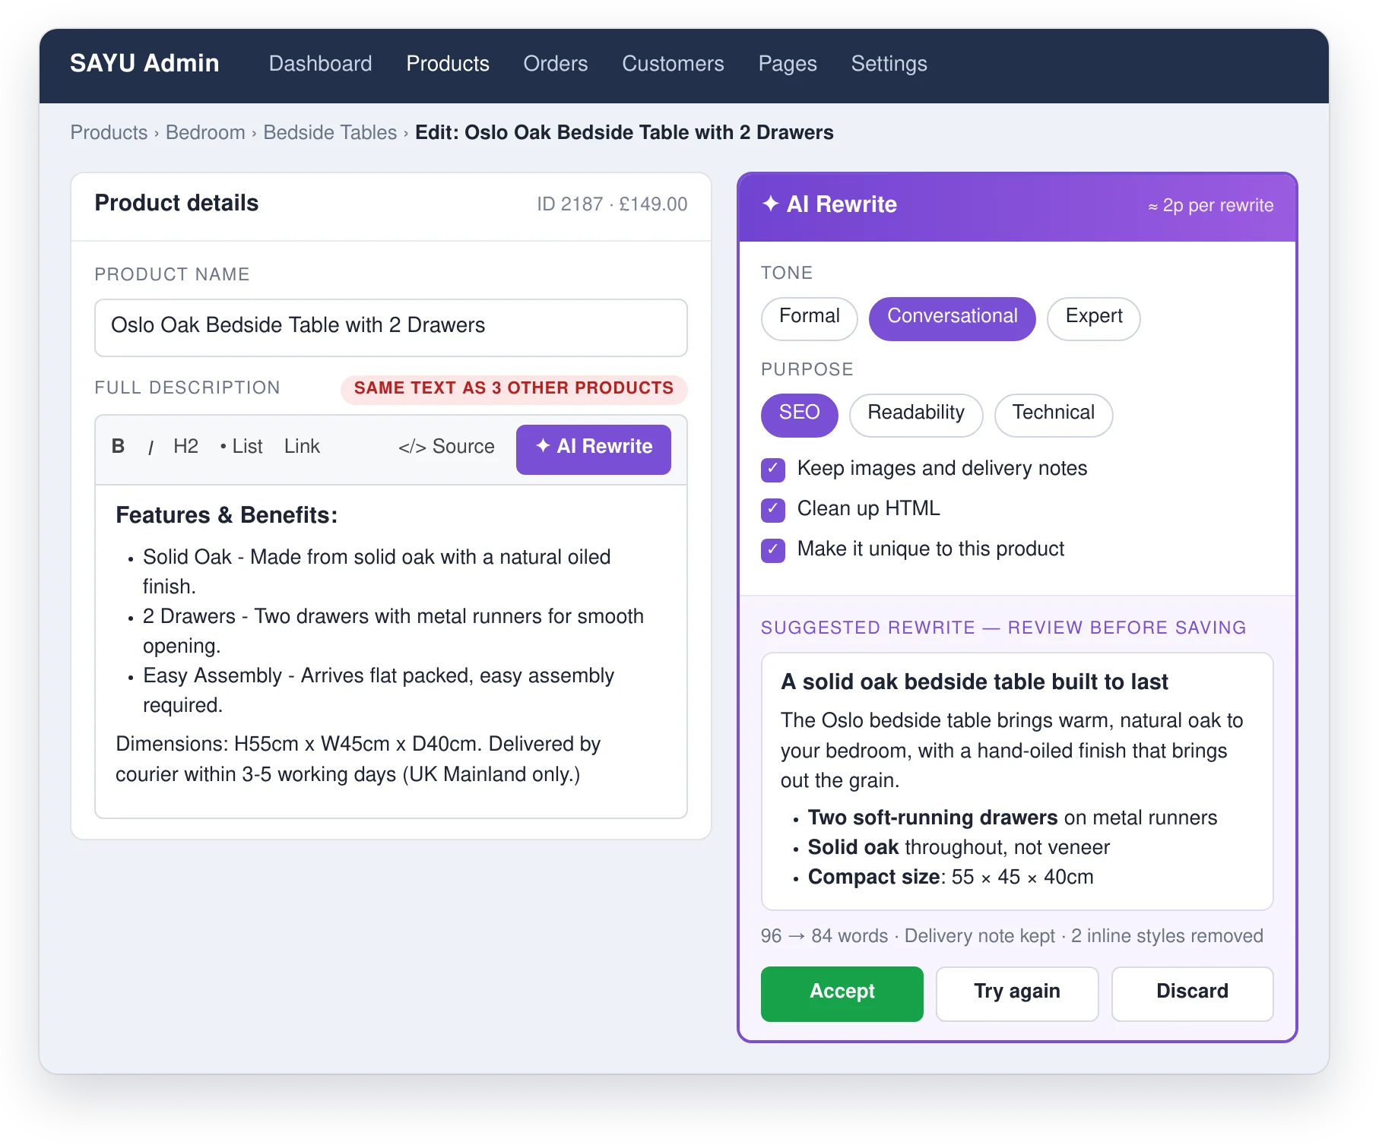The image size is (1379, 1145).
Task: Click the '96 → 84 words' summary line
Action: point(1012,937)
